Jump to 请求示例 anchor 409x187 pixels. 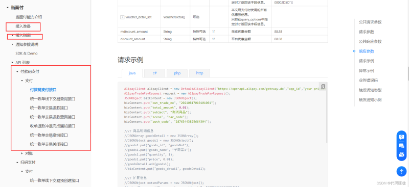pos(366,61)
